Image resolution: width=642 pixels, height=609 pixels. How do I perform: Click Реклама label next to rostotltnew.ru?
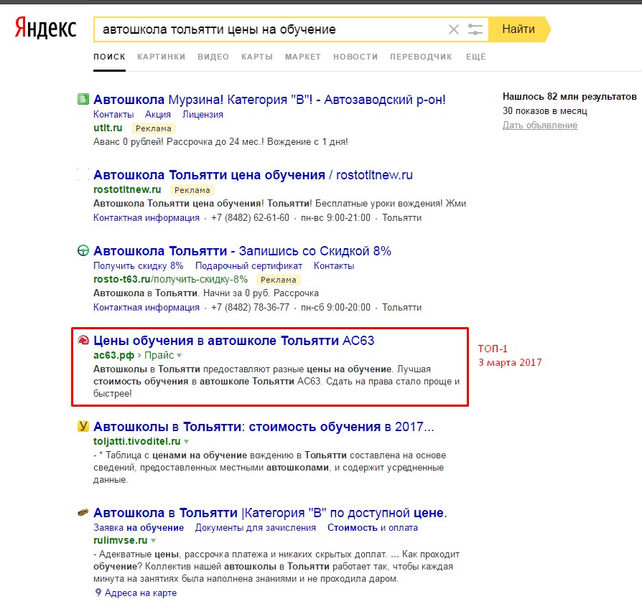tap(192, 190)
